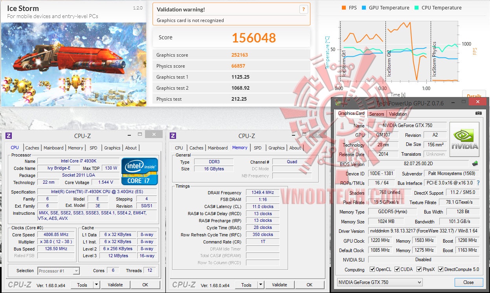This screenshot has width=490, height=293.
Task: Click the GPU-Z title bar app icon
Action: (338, 103)
